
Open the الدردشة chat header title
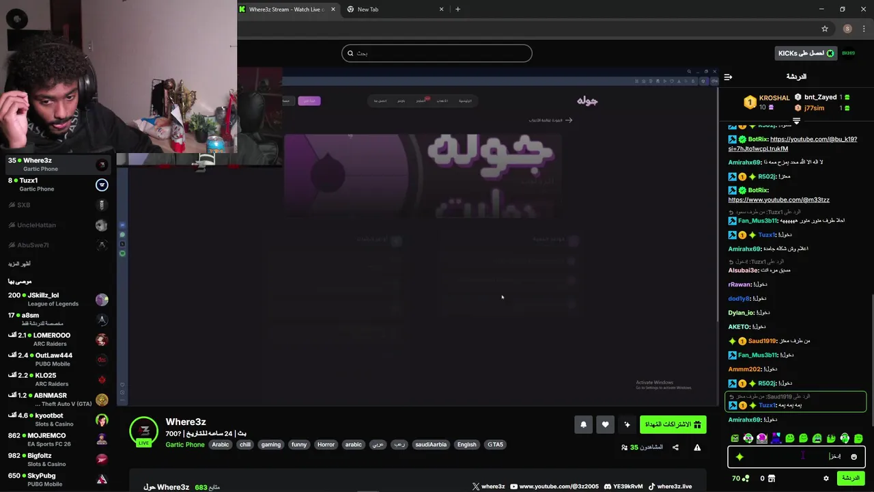(796, 77)
